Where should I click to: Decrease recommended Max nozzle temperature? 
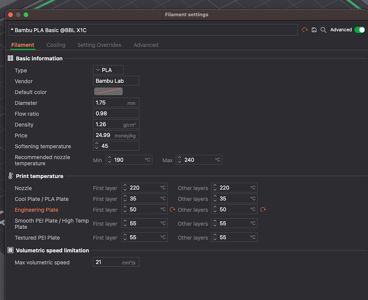tap(180, 162)
